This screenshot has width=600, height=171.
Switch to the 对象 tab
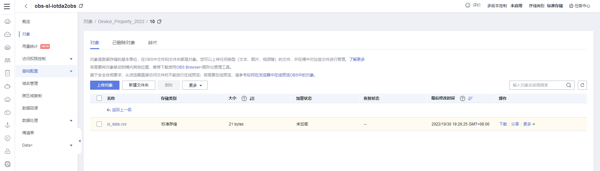tap(95, 43)
